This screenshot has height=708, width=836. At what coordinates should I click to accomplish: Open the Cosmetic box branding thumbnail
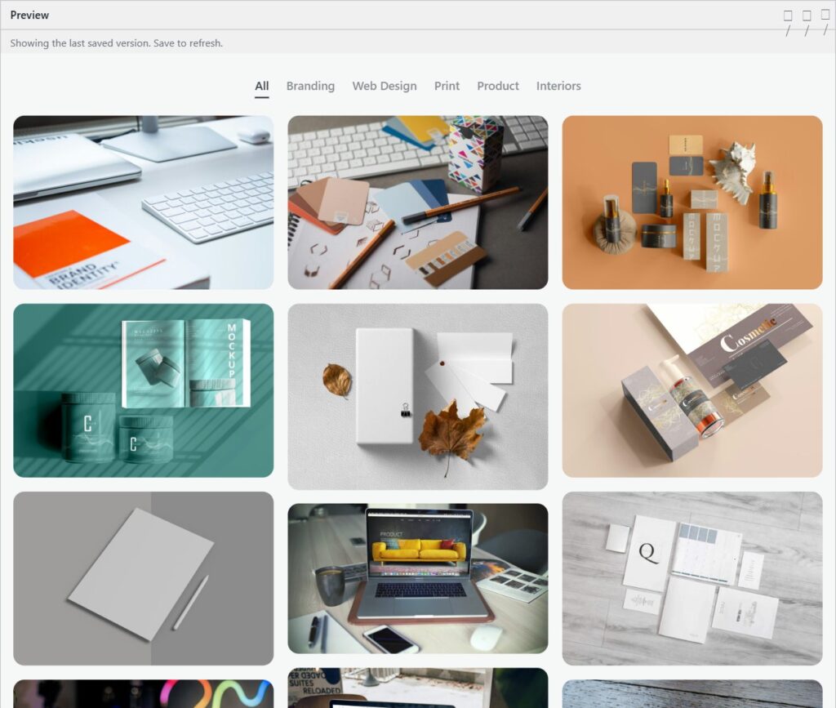692,390
